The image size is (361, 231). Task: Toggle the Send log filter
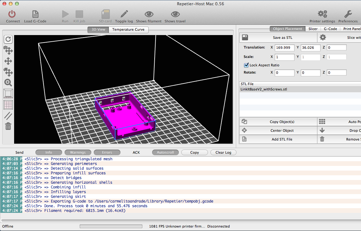pos(19,152)
